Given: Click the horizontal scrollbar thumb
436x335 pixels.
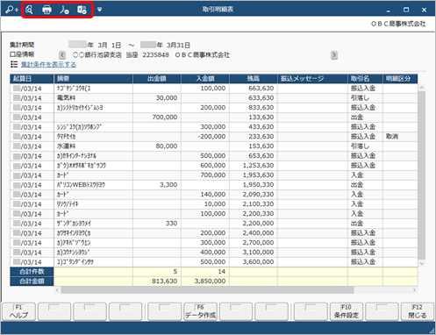Looking at the screenshot, I should tap(207, 290).
